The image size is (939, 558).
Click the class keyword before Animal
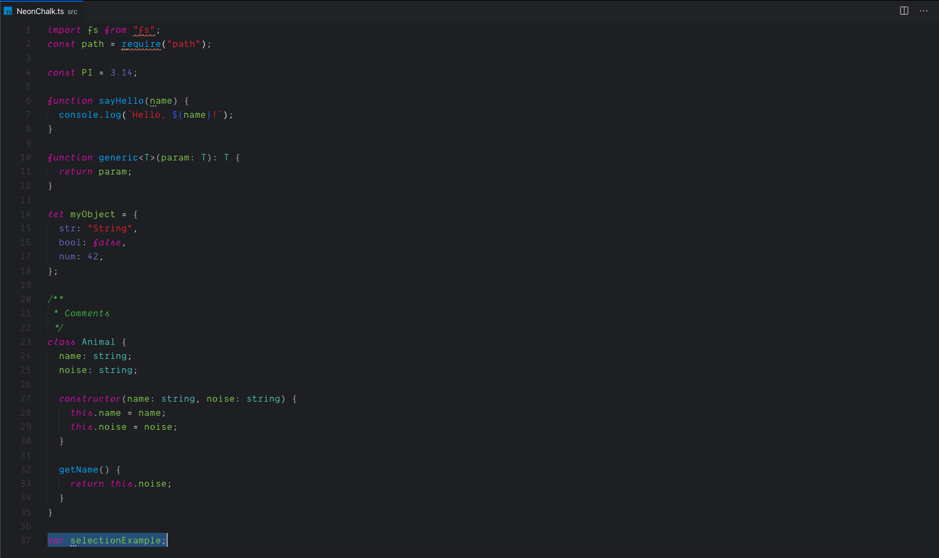[x=61, y=341]
